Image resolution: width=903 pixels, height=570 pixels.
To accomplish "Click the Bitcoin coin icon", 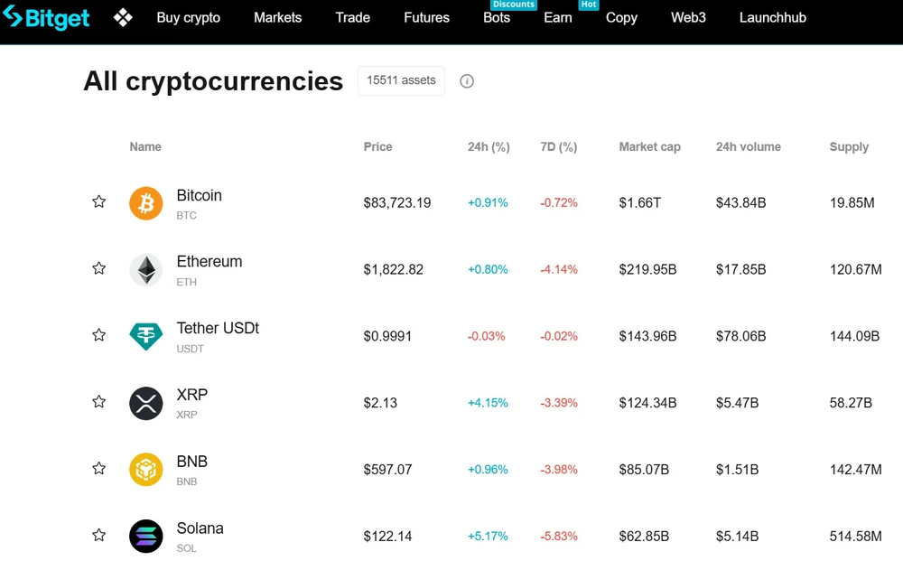I will [146, 203].
